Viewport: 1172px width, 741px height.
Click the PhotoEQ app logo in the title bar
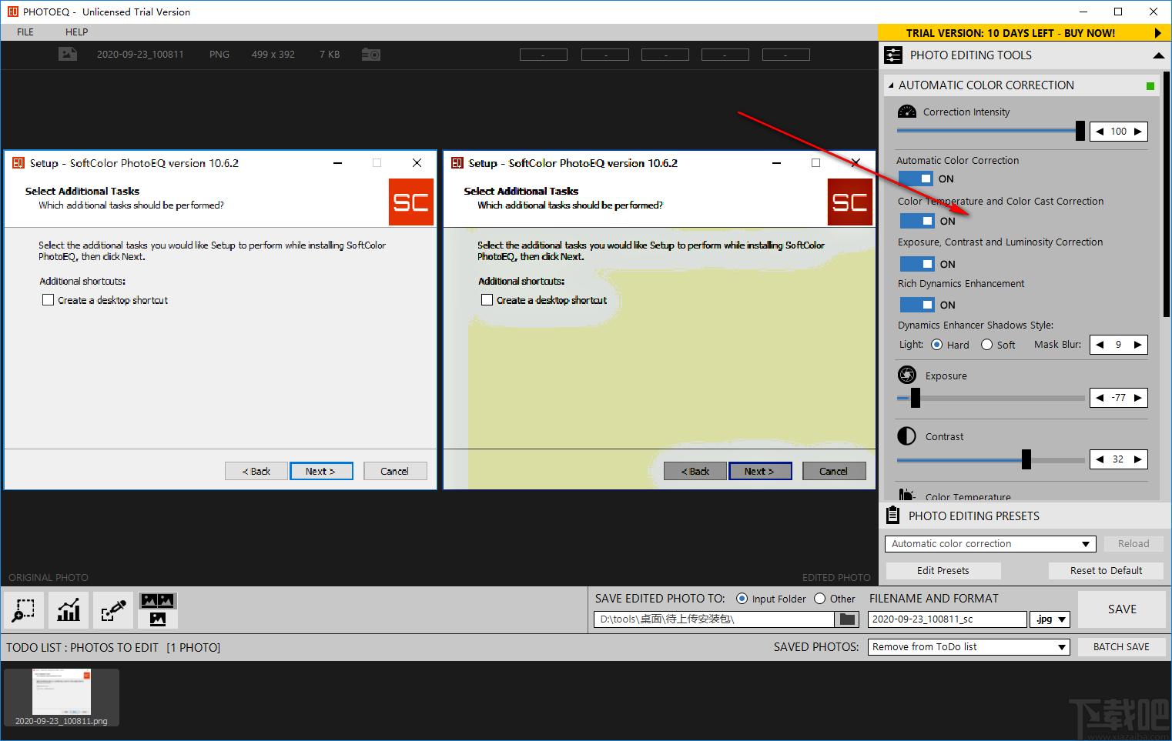pos(12,12)
